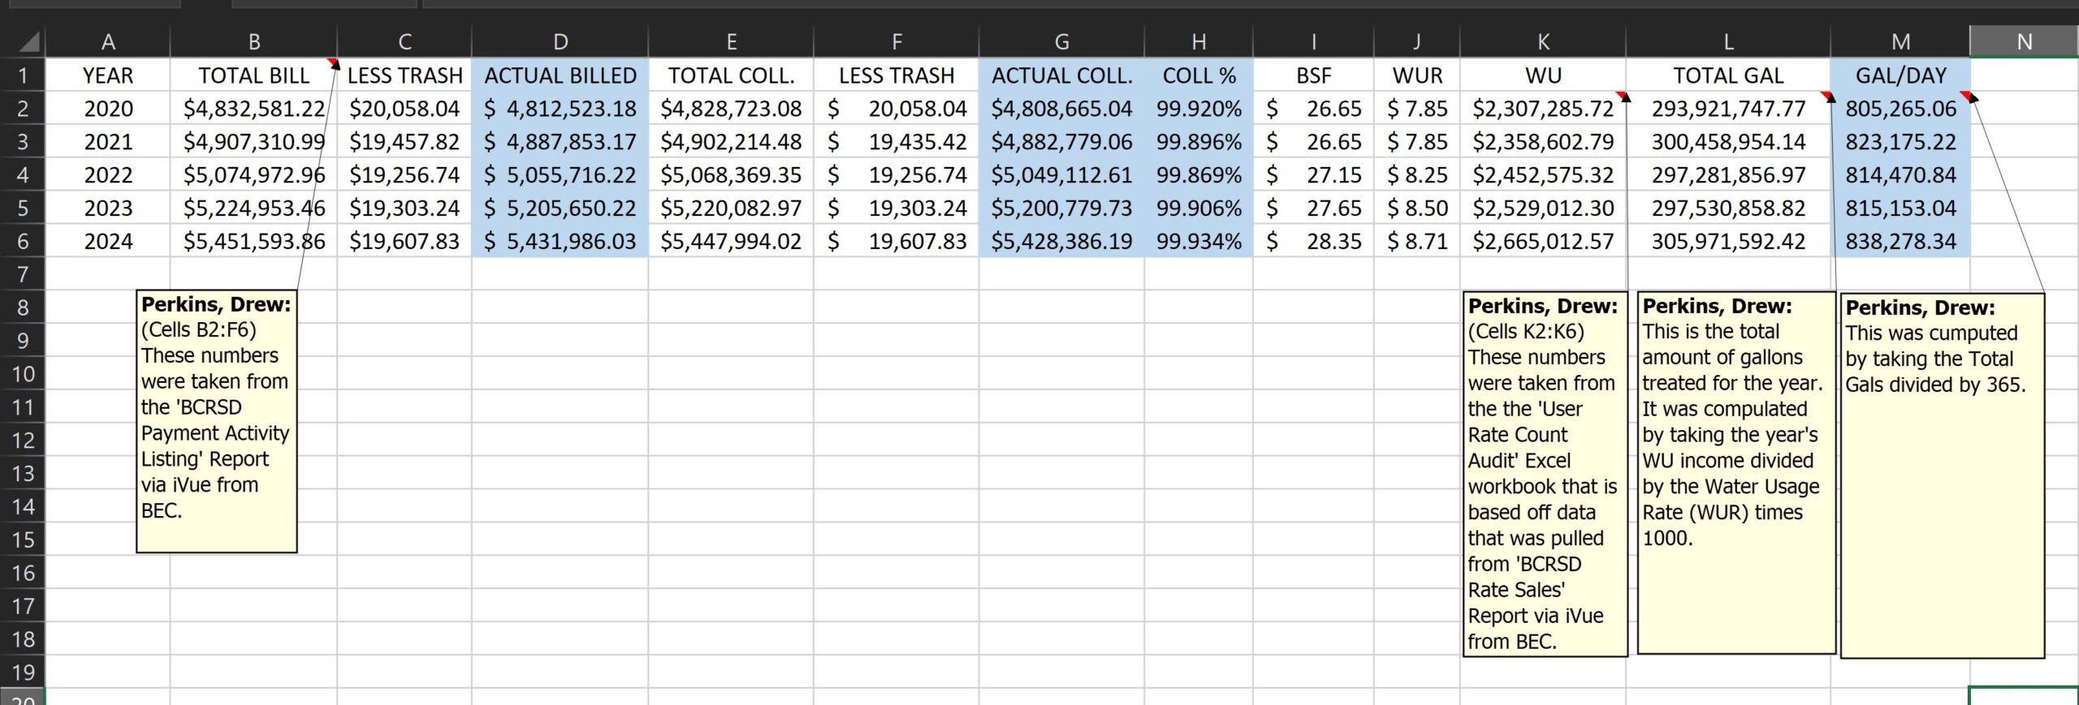Select the column N header

[2023, 41]
